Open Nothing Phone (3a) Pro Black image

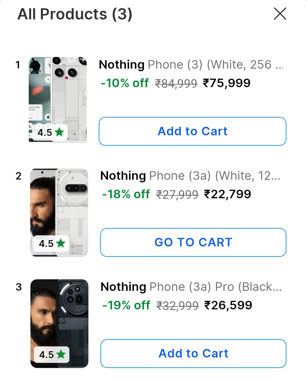59,316
